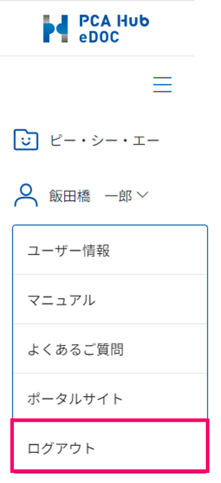Click the given name 一郎
The image size is (221, 483).
point(118,196)
